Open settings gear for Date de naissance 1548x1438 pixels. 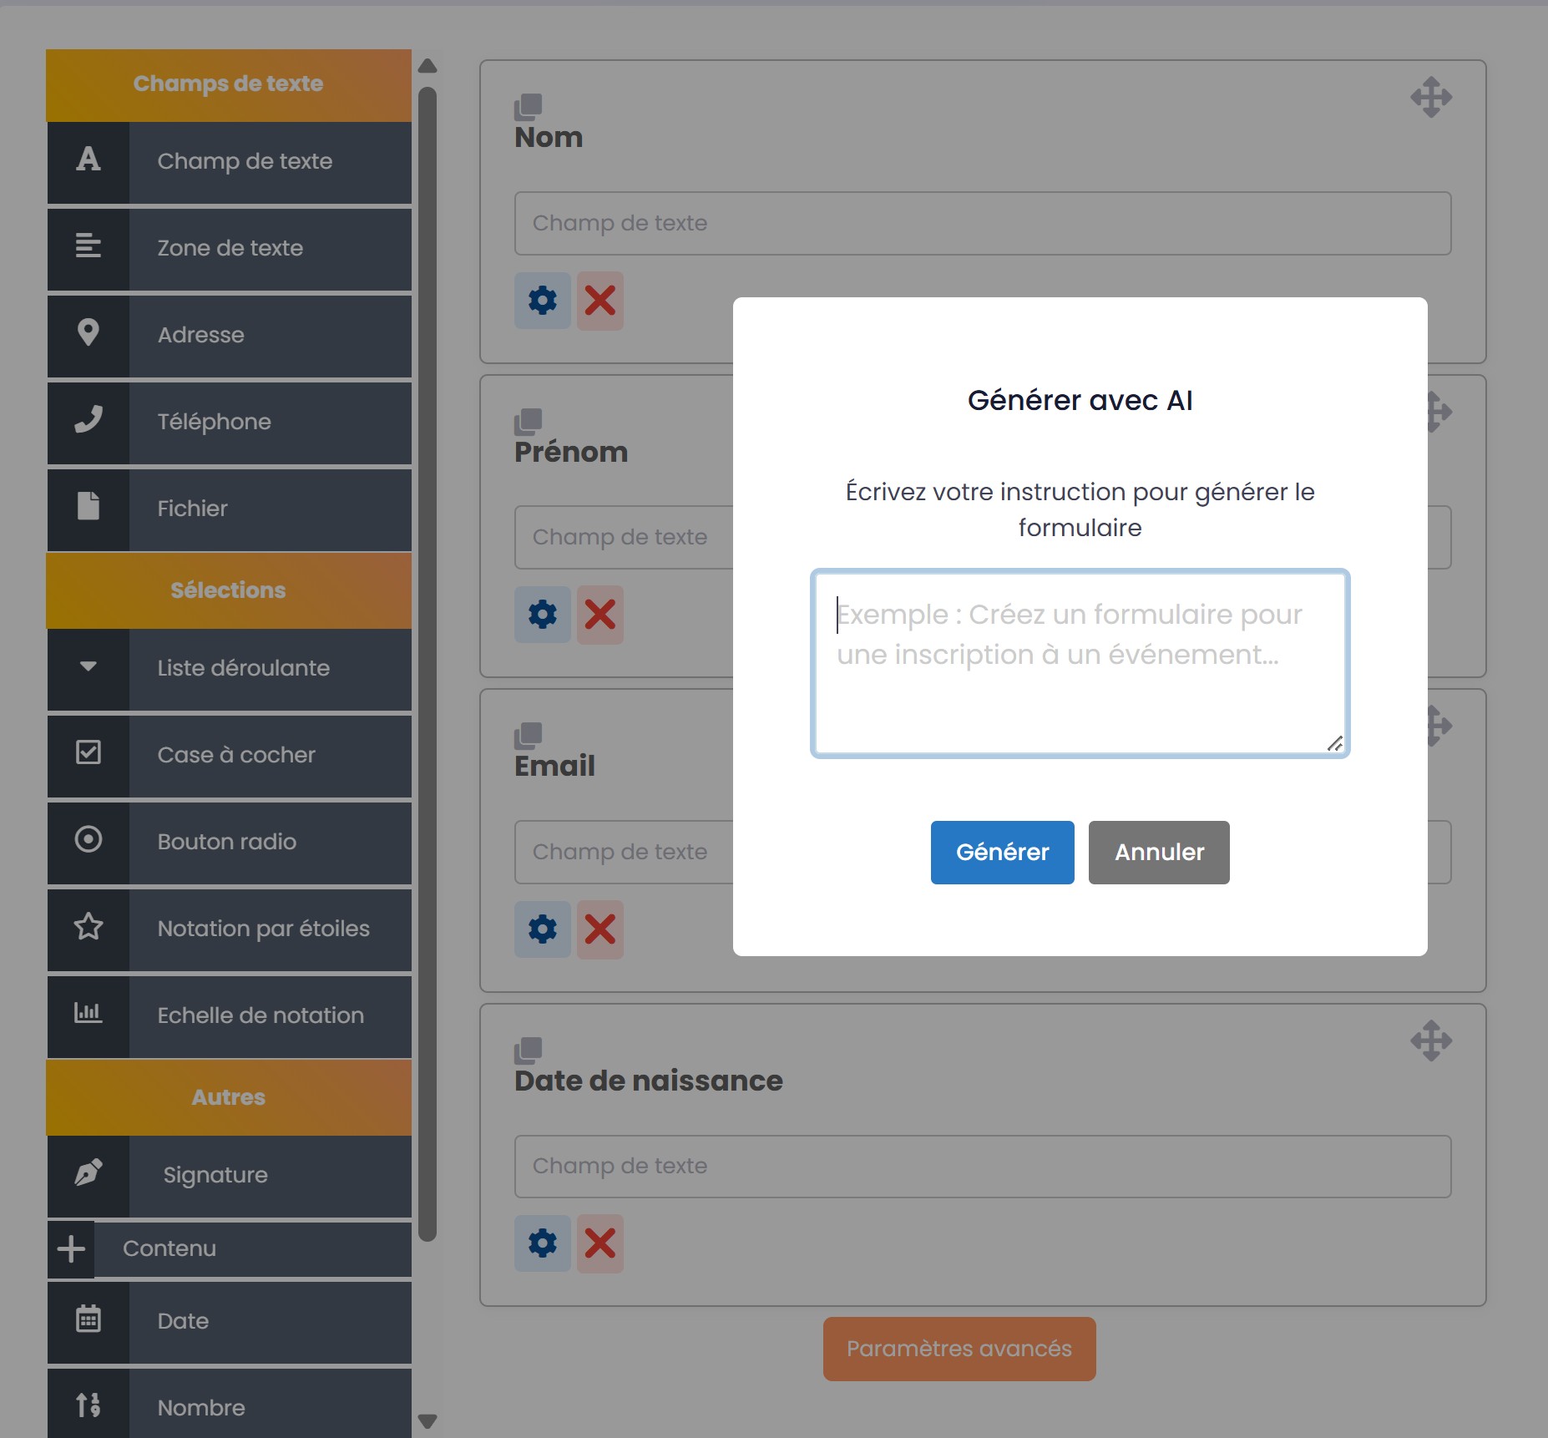coord(542,1243)
